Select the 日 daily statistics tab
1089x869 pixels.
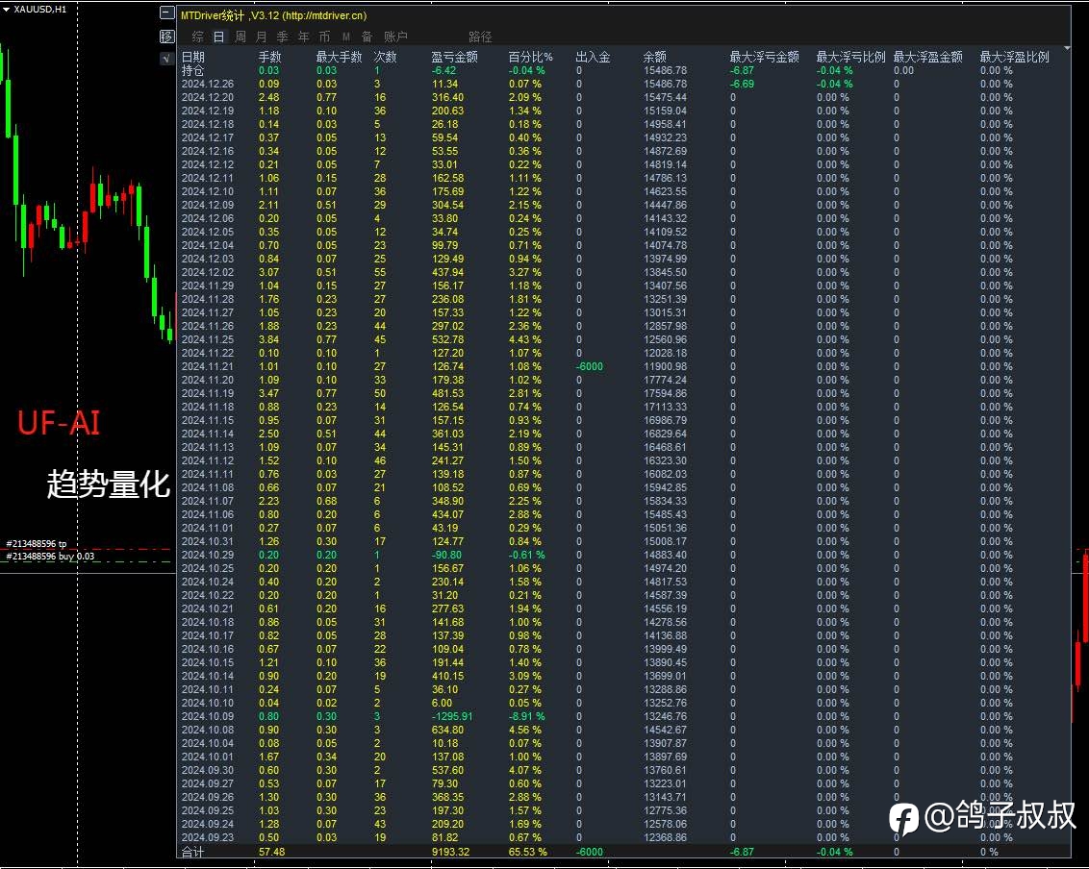218,37
